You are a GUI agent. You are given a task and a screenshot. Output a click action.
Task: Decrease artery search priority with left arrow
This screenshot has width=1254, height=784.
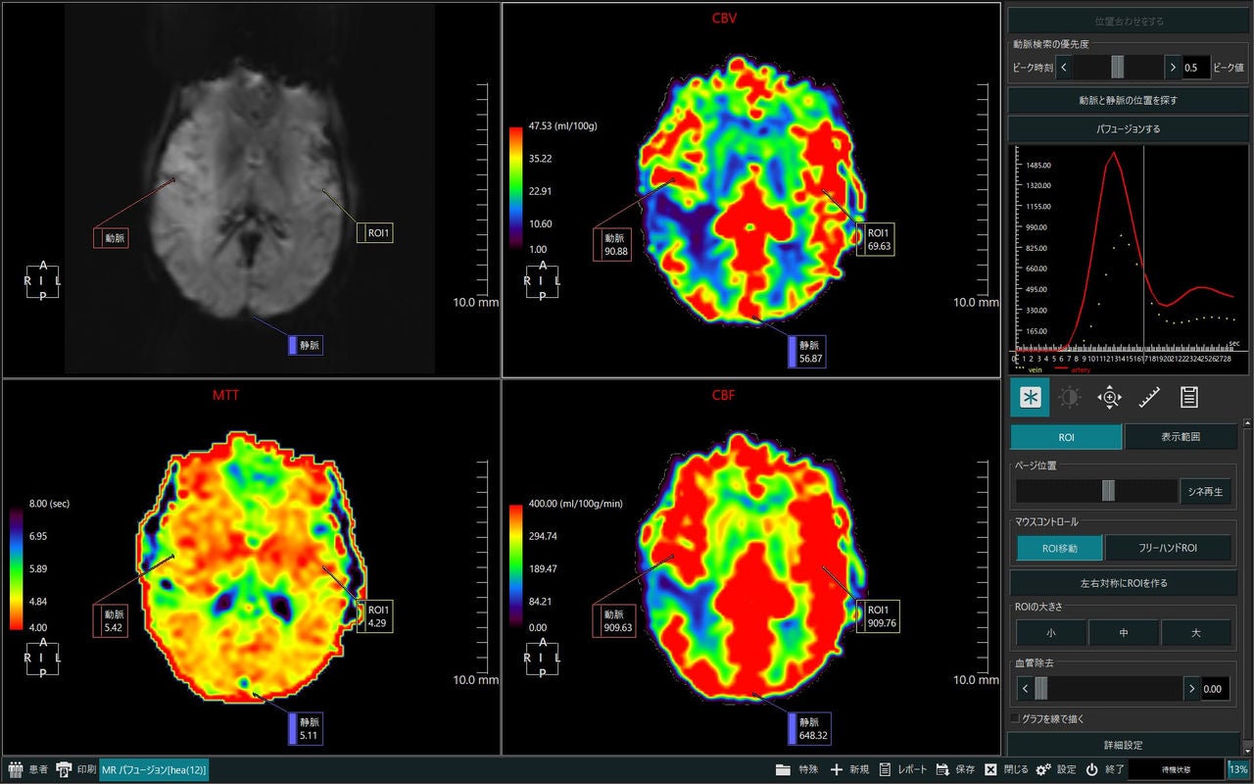pyautogui.click(x=1065, y=68)
